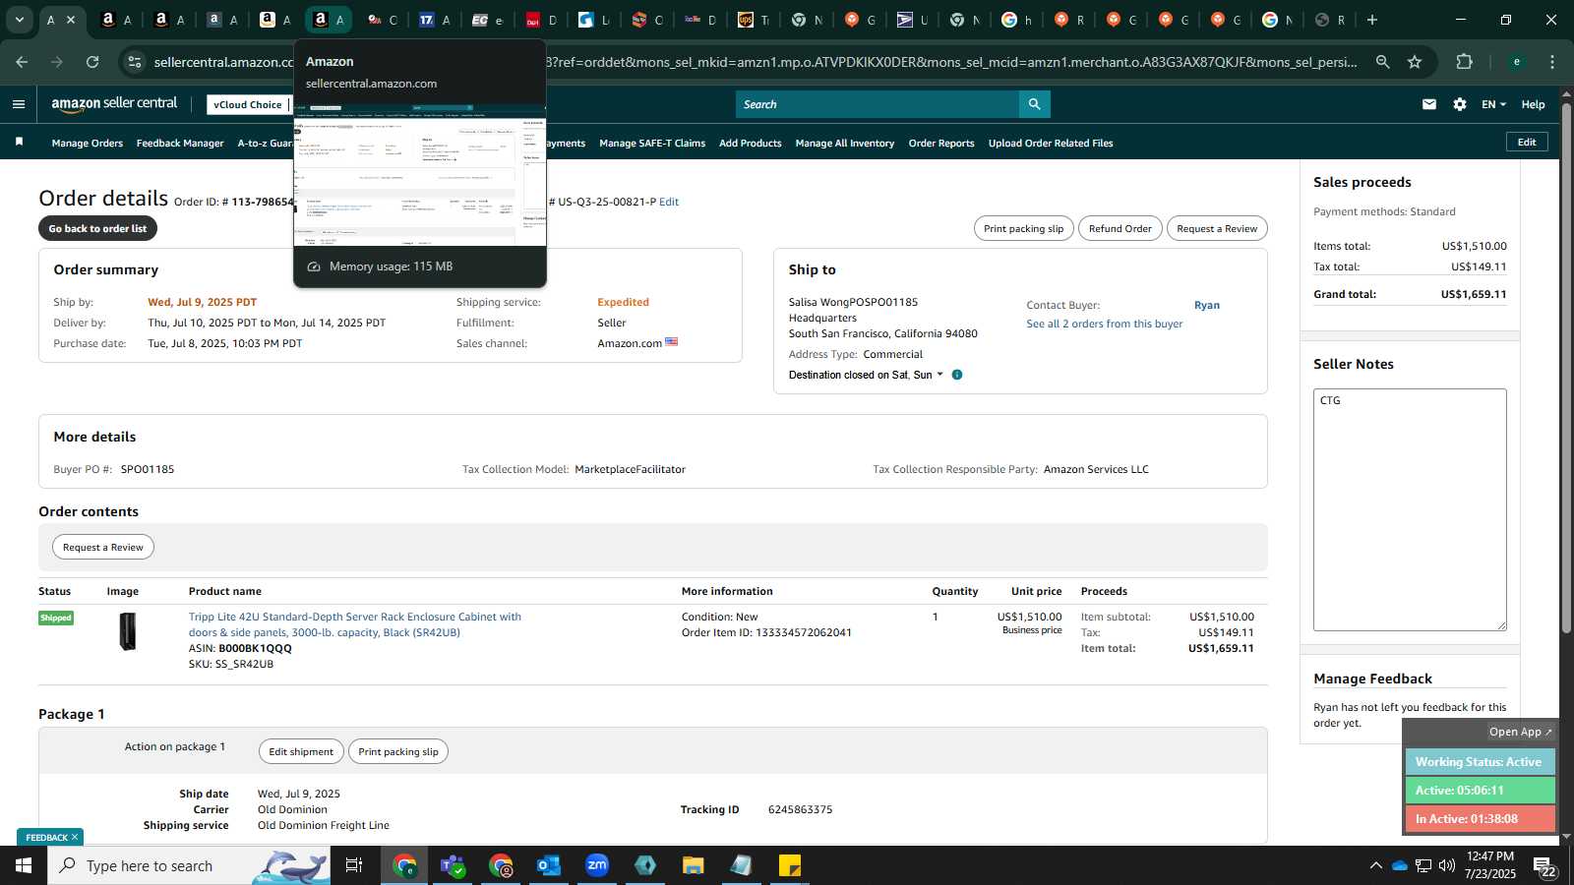Click the Edit button on the menu bar
The width and height of the screenshot is (1574, 885).
click(x=1527, y=143)
